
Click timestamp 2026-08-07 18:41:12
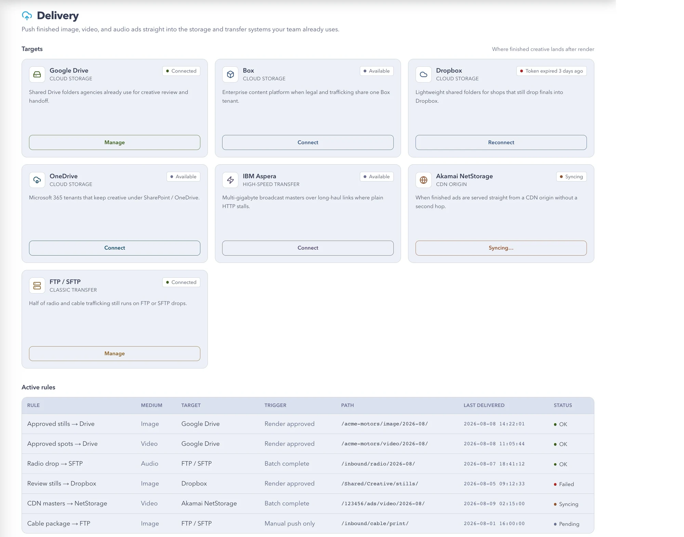click(494, 464)
